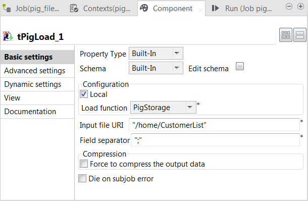Click the tPigLoad_1 component icon
Image resolution: width=308 pixels, height=201 pixels.
click(x=8, y=36)
